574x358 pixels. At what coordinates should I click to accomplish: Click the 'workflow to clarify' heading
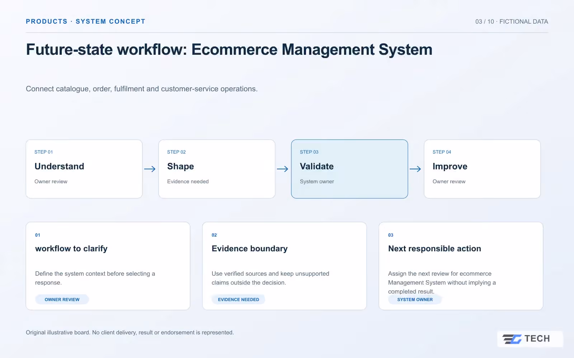point(71,248)
